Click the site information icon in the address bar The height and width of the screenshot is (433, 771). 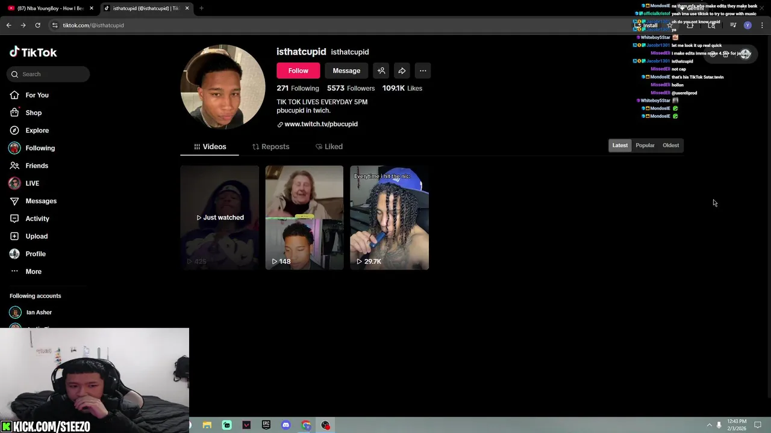(55, 25)
